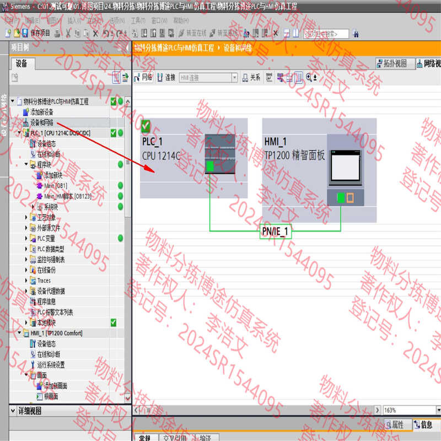Image resolution: width=441 pixels, height=441 pixels.
Task: Collapse the 程序块 tree folder
Action: 26,164
